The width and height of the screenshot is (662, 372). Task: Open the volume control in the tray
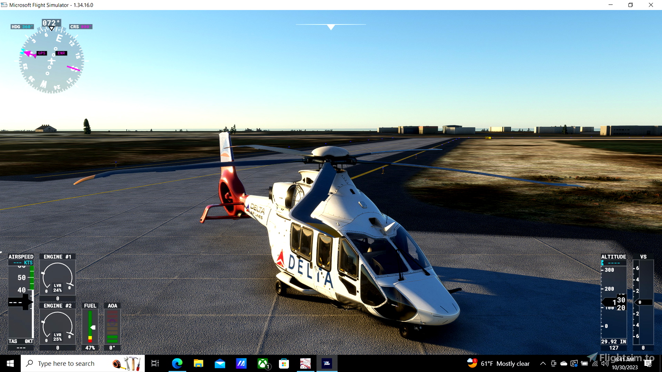(x=605, y=363)
